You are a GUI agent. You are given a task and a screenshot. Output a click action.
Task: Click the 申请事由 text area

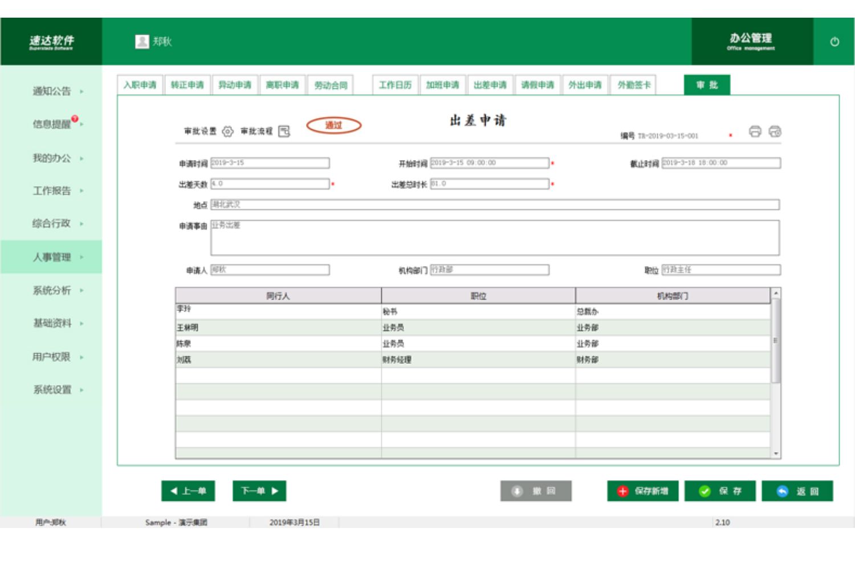[495, 238]
